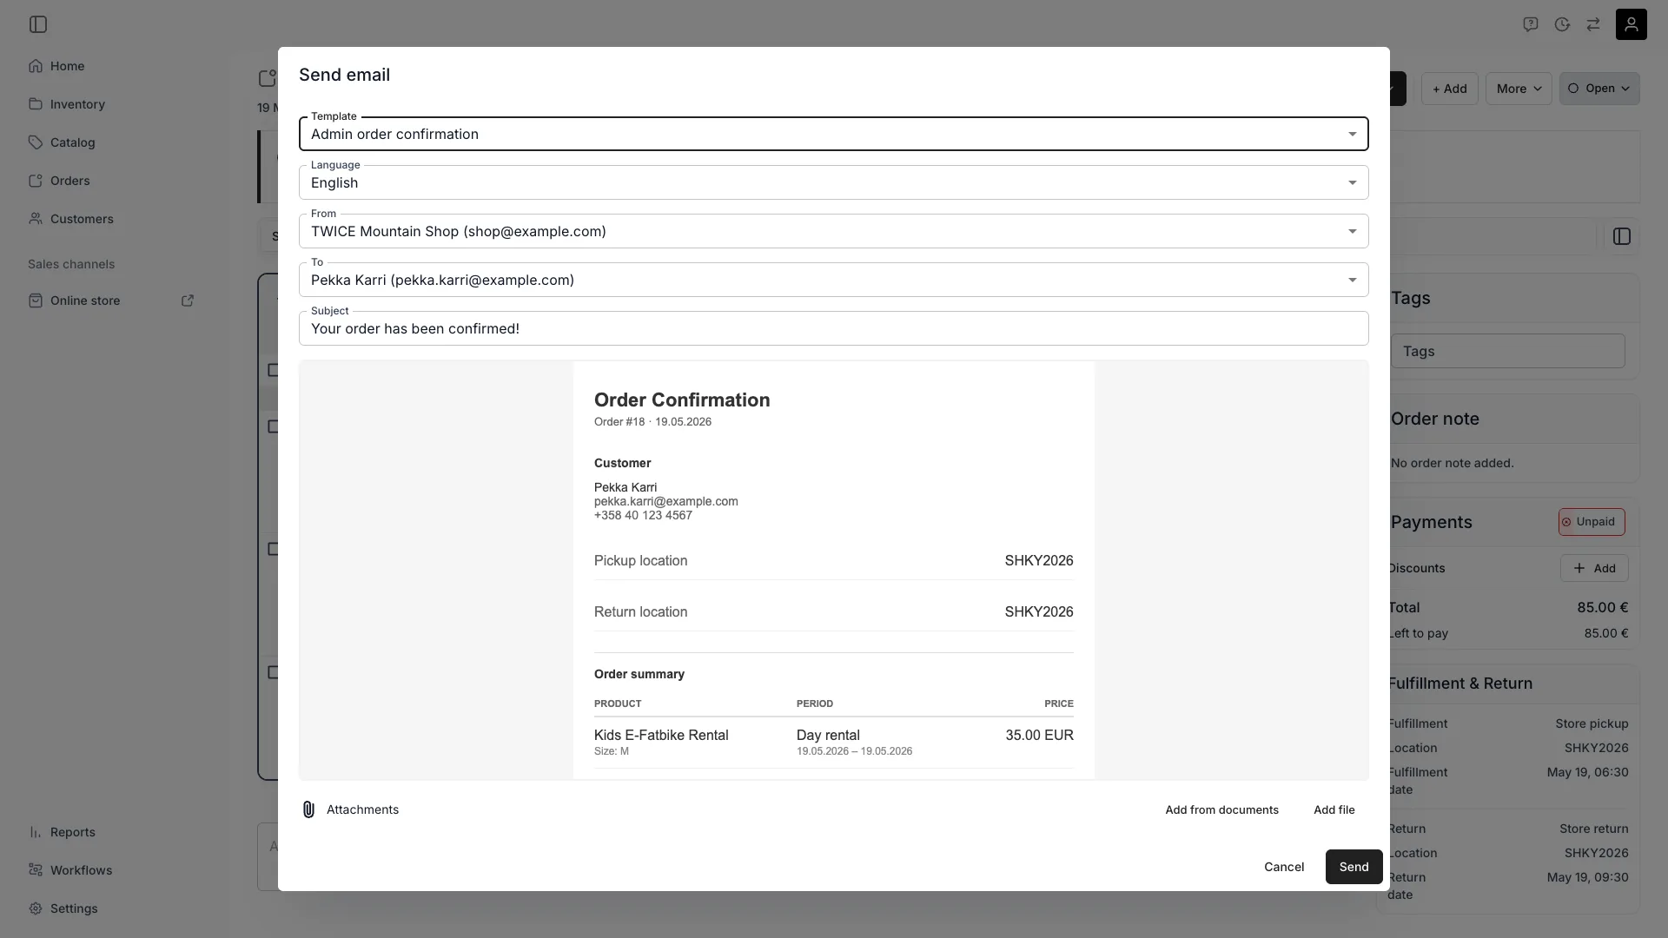
Task: Open Online store sales channel
Action: (85, 301)
